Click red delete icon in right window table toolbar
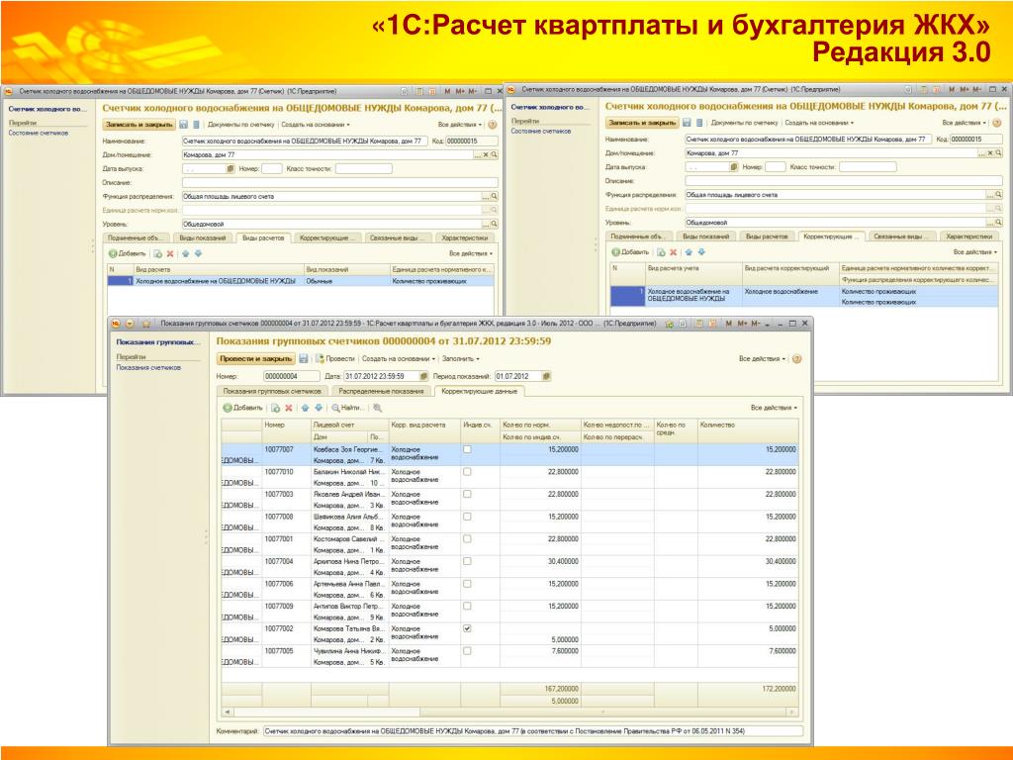This screenshot has width=1013, height=760. (x=673, y=252)
